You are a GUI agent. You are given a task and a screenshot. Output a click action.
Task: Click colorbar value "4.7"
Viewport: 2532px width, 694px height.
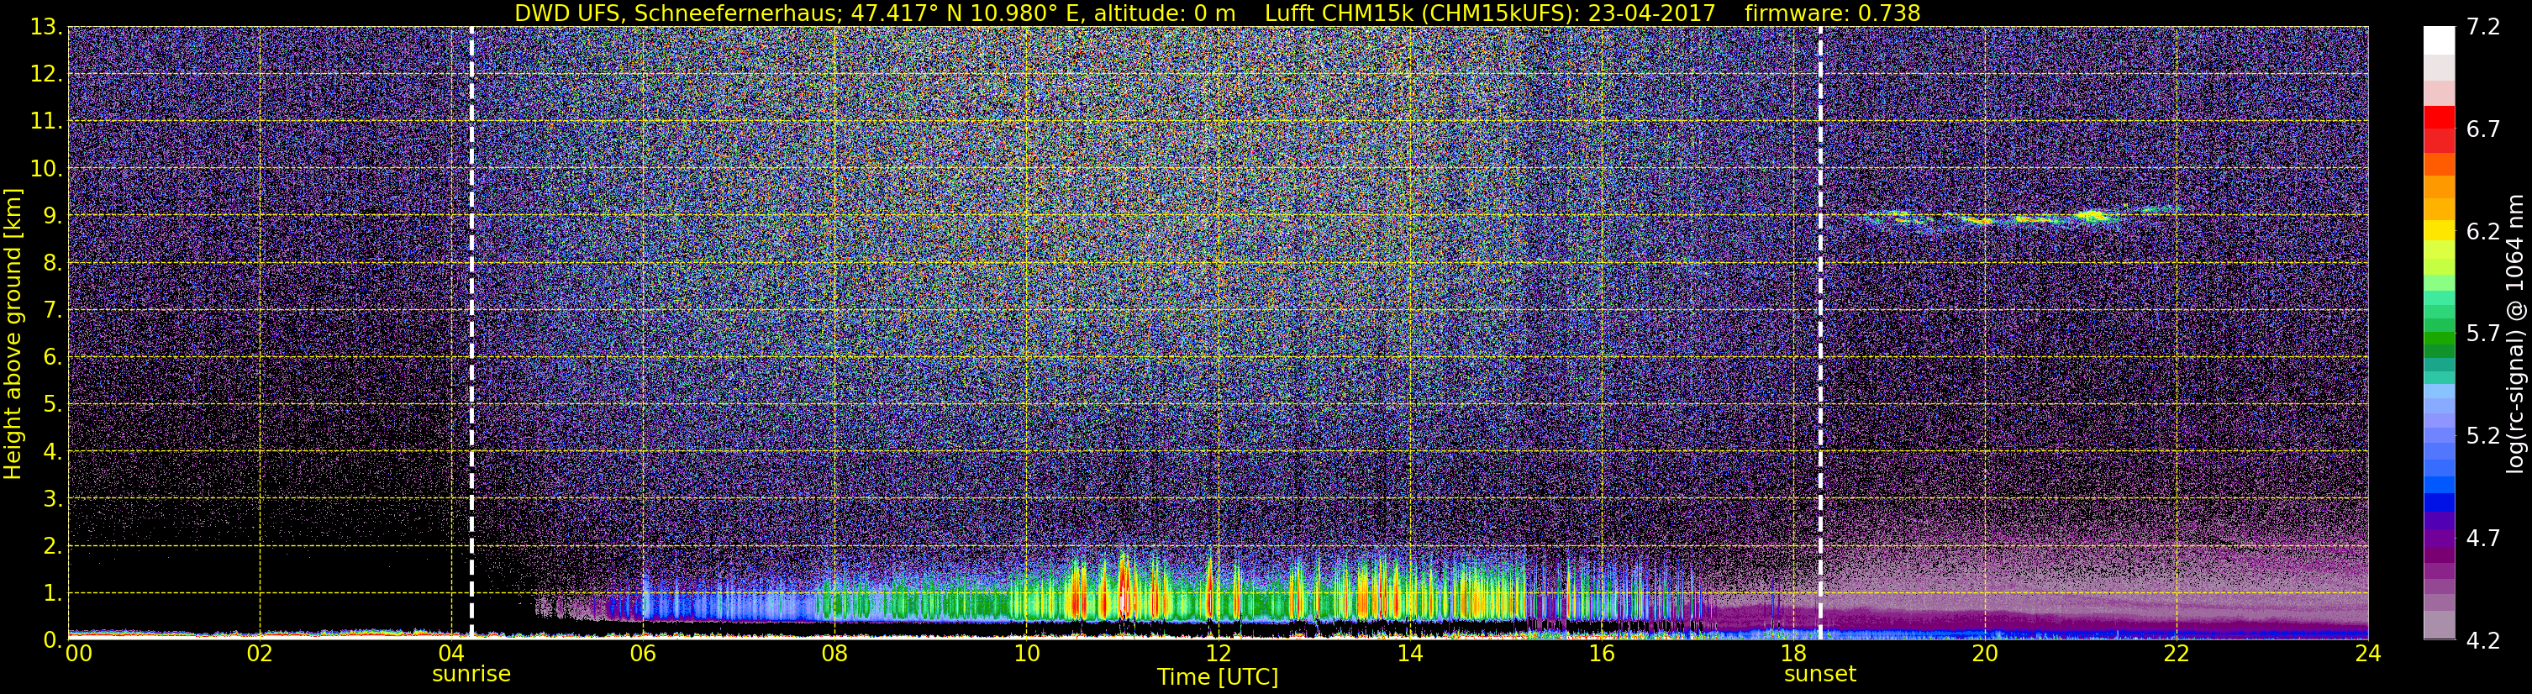[x=2483, y=538]
